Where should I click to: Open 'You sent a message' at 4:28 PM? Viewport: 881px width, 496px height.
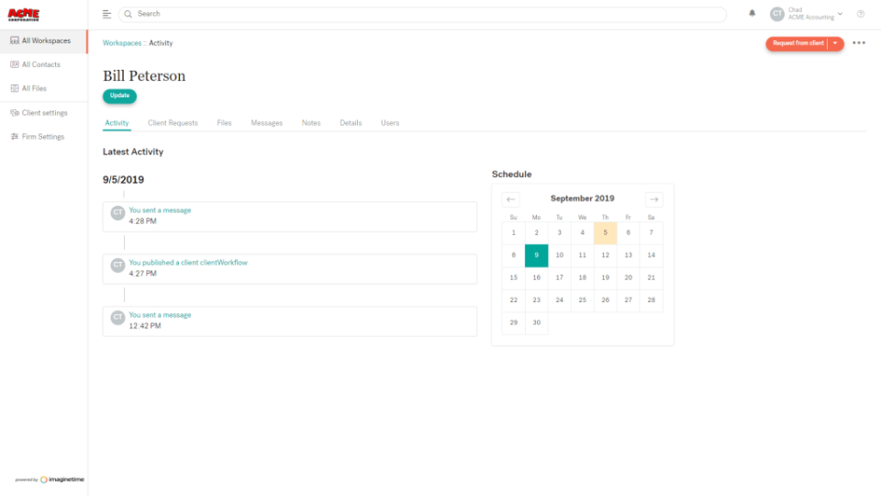pos(160,210)
